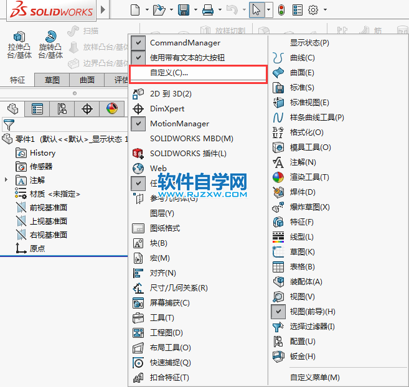The image size is (409, 387).
Task: Select the 原点 origin item
Action: (31, 248)
